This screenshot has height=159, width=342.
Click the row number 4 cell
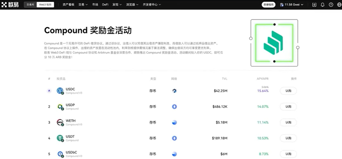click(49, 138)
